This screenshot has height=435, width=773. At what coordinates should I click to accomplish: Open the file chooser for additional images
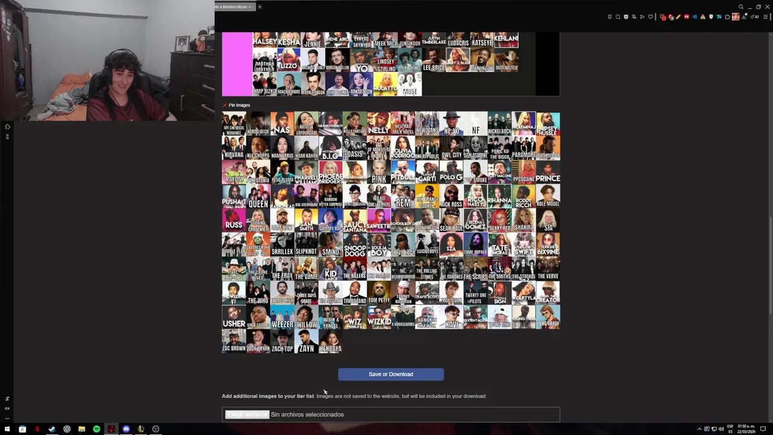click(x=247, y=414)
